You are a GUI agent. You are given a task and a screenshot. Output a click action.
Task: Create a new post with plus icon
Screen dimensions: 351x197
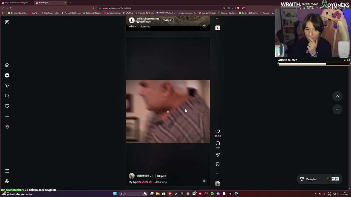(7, 116)
